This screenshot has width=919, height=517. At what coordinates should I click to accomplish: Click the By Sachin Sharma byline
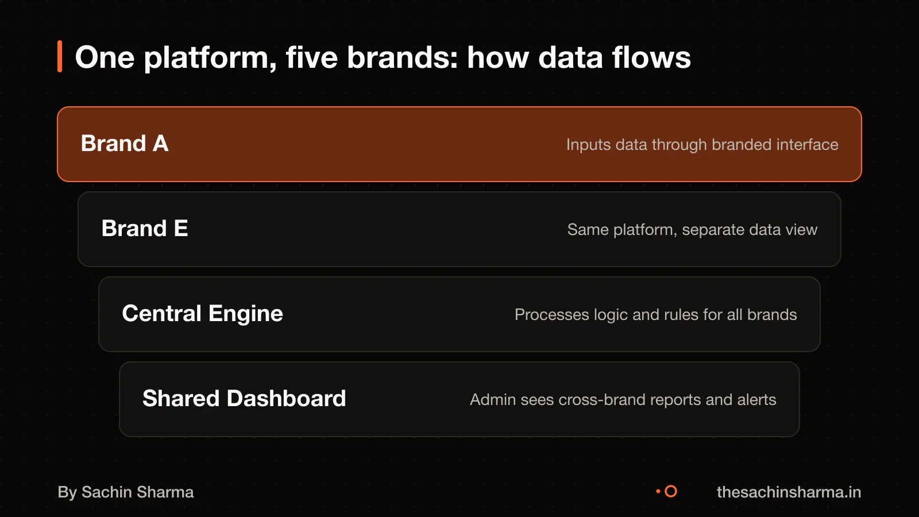(x=126, y=492)
